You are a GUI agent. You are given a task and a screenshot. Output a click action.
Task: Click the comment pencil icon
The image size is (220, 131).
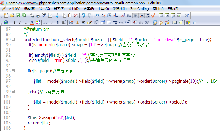pos(90,22)
